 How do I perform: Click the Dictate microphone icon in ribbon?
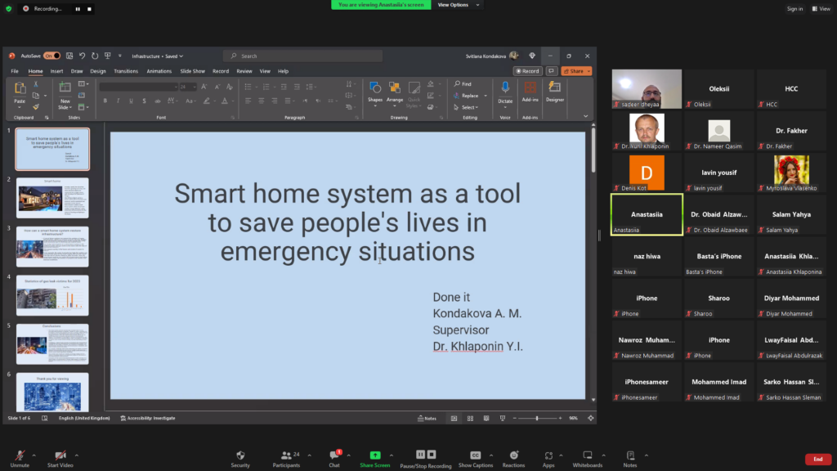[x=505, y=87]
